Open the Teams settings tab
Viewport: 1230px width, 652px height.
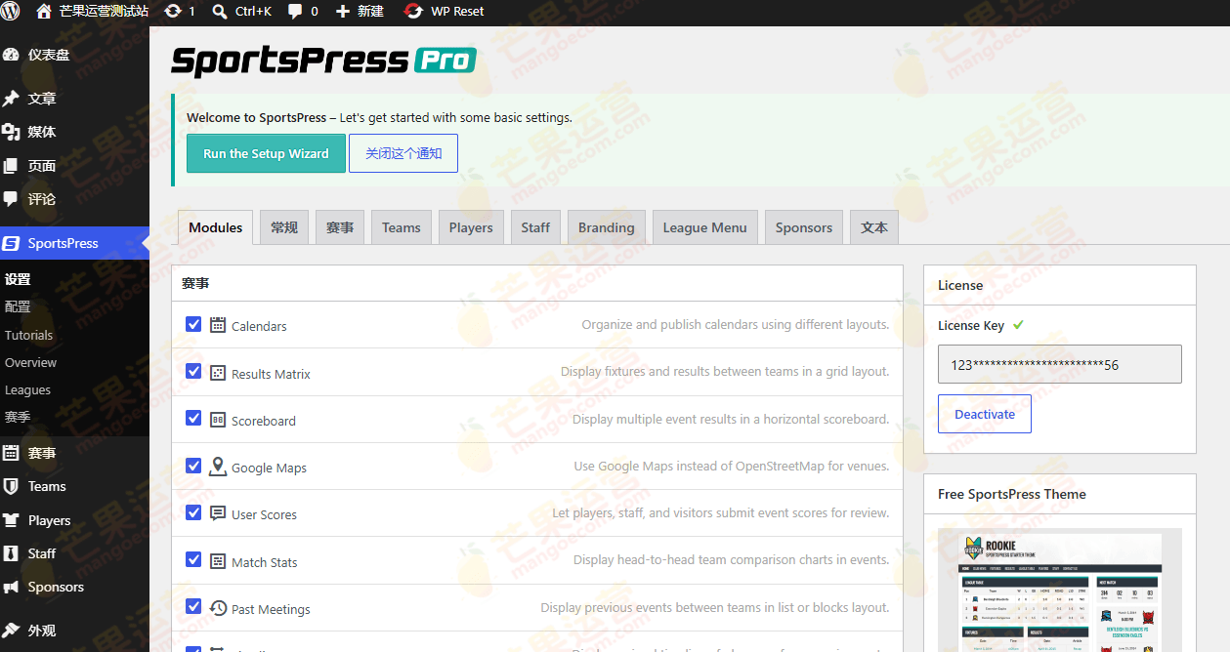point(402,227)
